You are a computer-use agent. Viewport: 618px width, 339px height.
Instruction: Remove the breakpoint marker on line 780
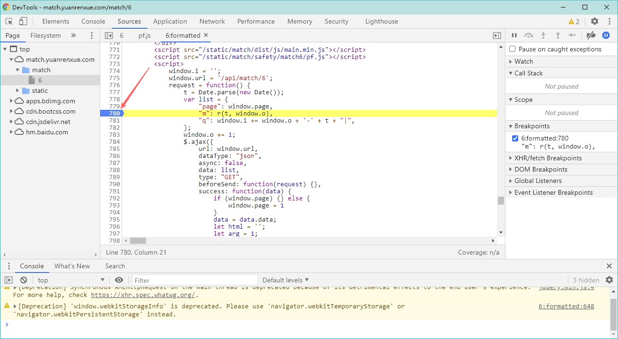point(112,113)
